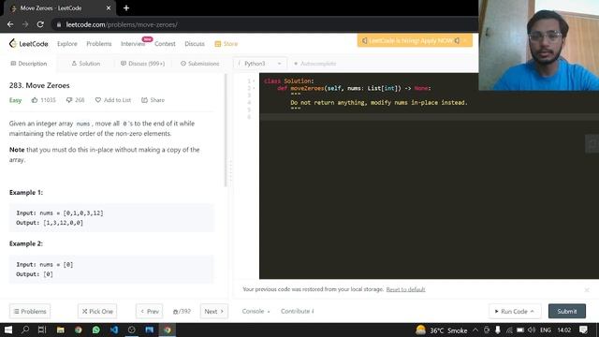Screen dimensions: 599x337
Task: Open the Windows Start menu
Action: (x=8, y=330)
